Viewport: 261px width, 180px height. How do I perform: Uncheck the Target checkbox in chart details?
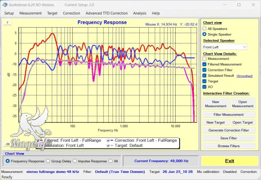pyautogui.click(x=204, y=81)
